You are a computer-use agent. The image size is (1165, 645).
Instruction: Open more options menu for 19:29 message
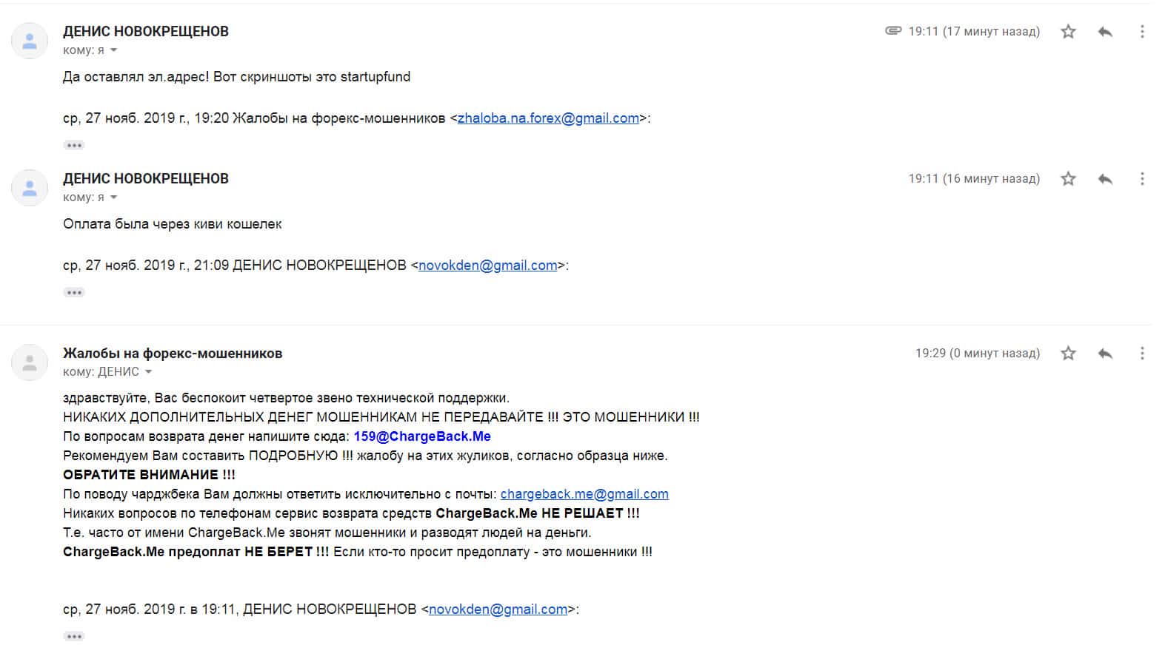click(x=1142, y=353)
